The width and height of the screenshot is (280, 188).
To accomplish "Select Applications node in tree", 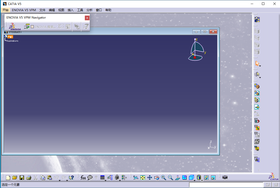I will (12, 41).
